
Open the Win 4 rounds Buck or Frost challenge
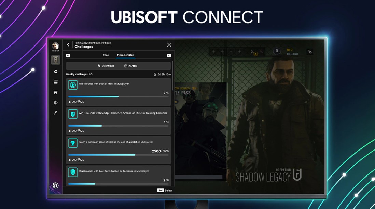(119, 92)
